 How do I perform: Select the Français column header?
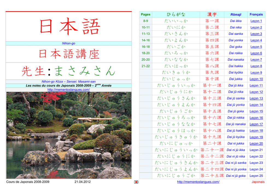[256, 14]
